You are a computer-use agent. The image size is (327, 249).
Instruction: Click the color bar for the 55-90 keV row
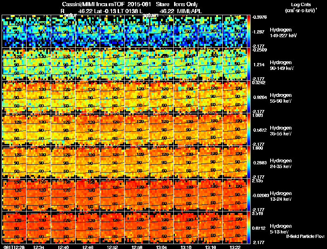click(249, 97)
